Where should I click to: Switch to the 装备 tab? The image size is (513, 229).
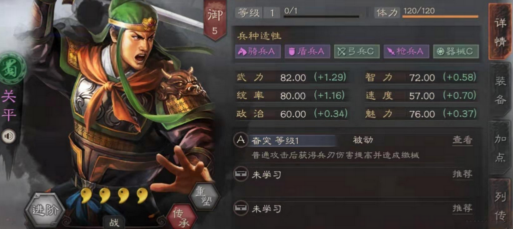click(500, 90)
